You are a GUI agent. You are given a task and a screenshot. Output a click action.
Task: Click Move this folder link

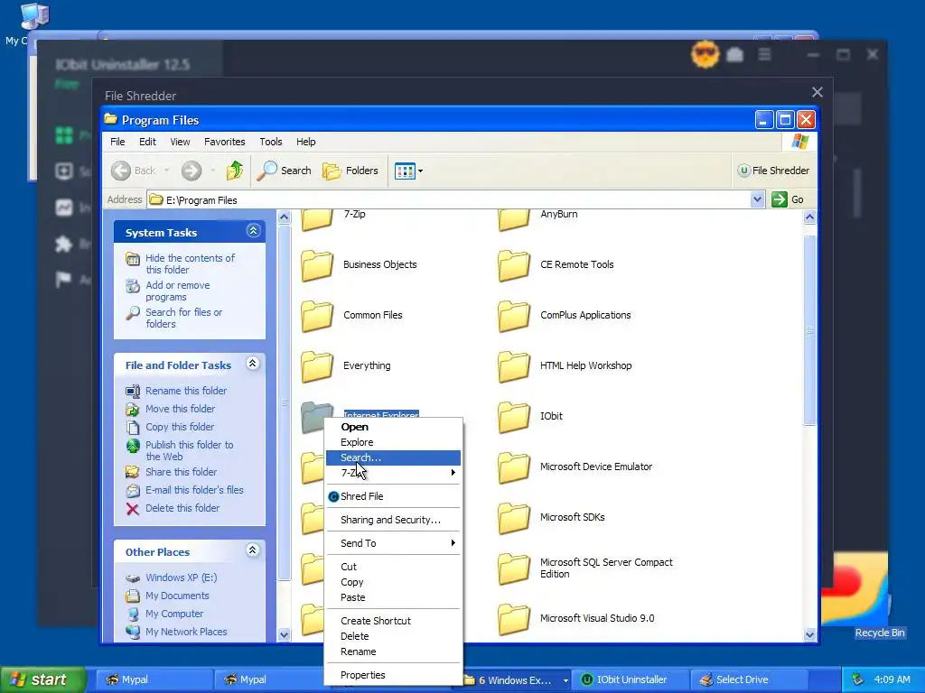click(x=180, y=409)
